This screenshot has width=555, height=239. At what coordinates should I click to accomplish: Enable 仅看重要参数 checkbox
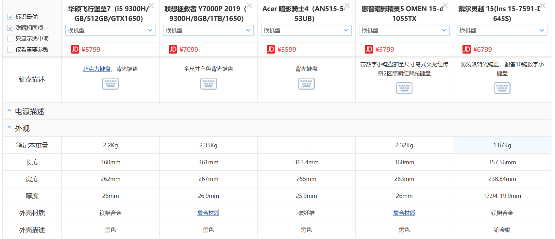[x=10, y=50]
